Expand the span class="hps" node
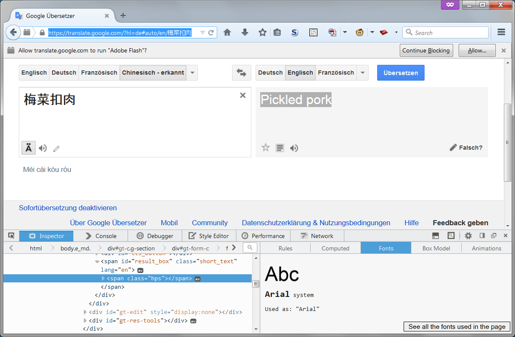 tap(103, 279)
